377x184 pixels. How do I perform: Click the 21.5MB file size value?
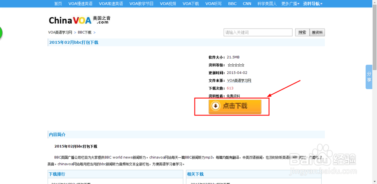[233, 57]
